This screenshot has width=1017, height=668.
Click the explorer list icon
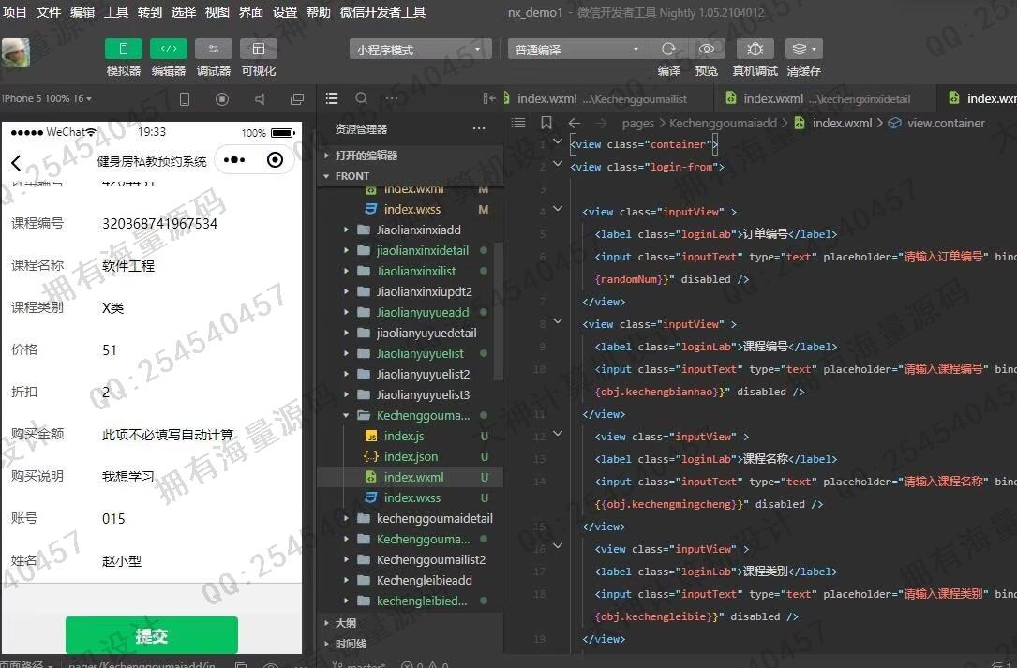332,98
